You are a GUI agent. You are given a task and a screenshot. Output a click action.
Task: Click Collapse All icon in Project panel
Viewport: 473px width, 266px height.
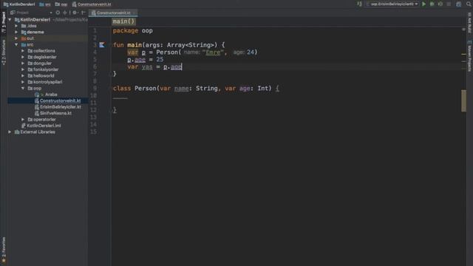click(x=65, y=13)
